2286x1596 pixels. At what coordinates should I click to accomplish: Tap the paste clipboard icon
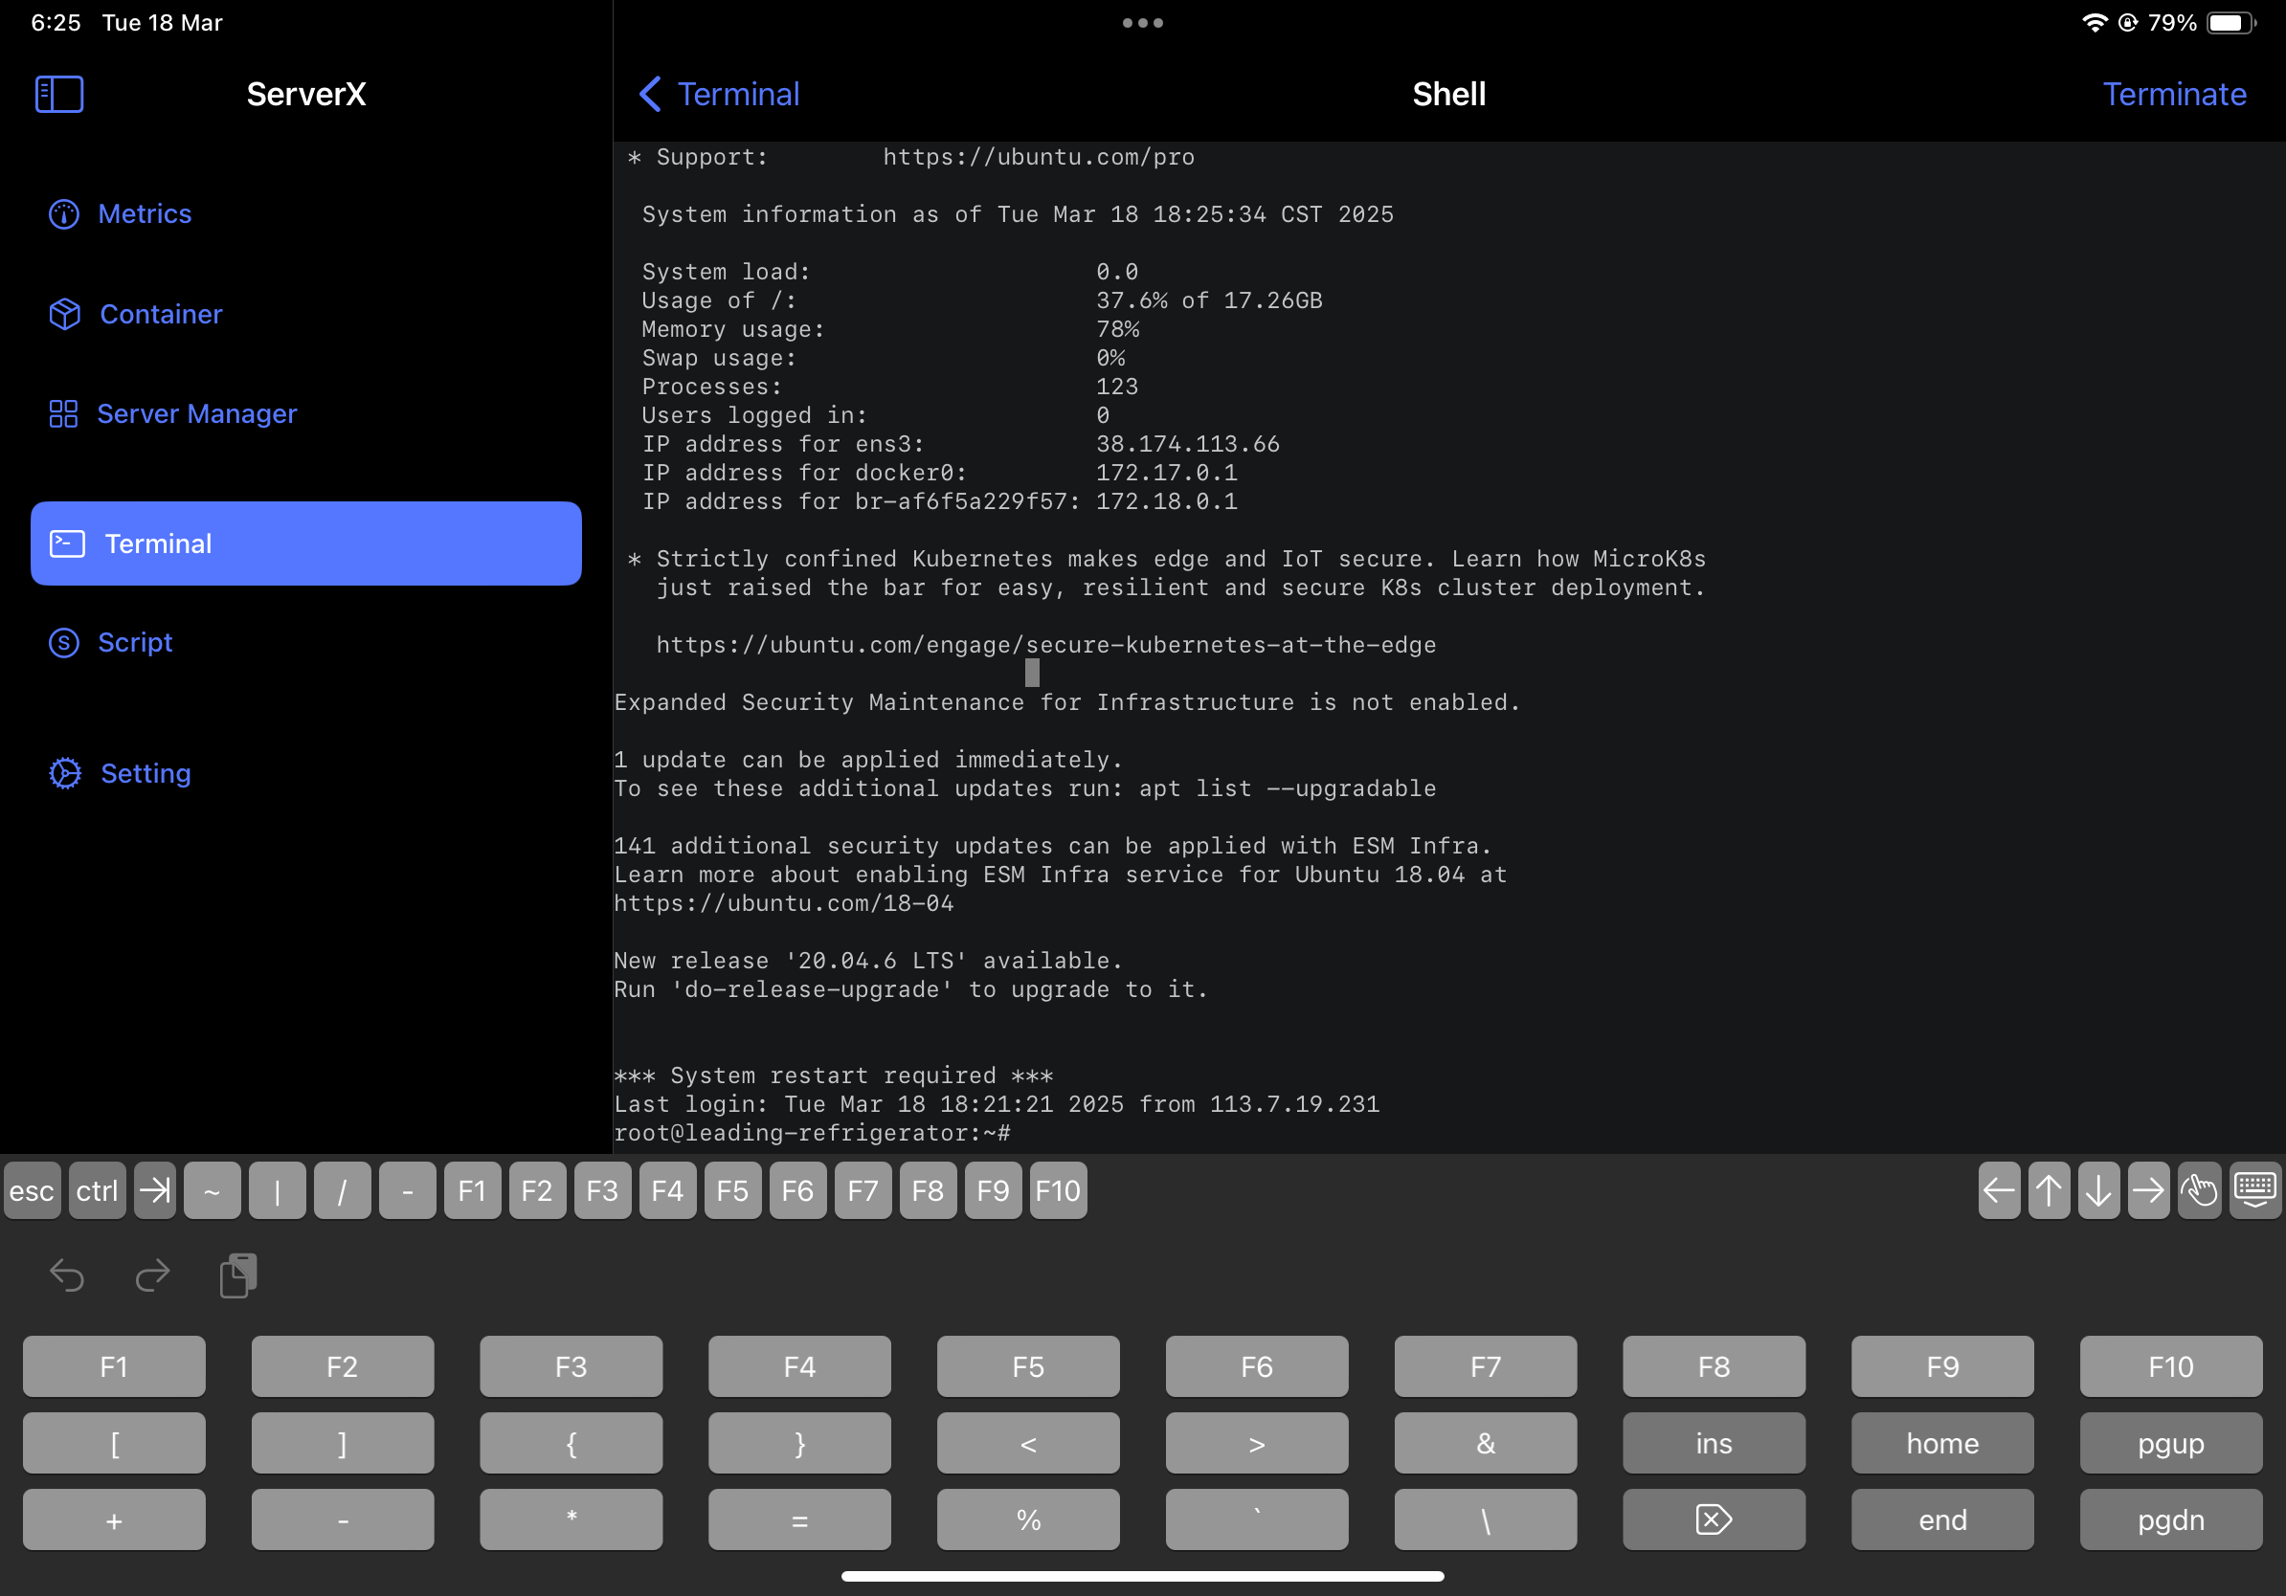tap(238, 1275)
